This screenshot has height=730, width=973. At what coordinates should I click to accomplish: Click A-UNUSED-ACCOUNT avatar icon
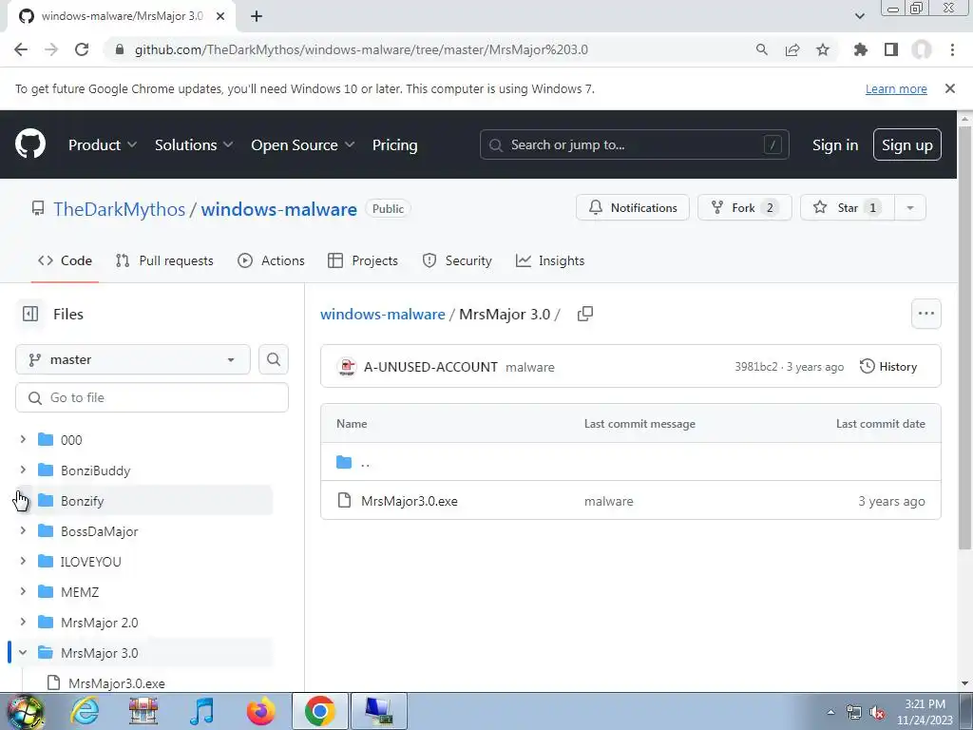point(346,367)
